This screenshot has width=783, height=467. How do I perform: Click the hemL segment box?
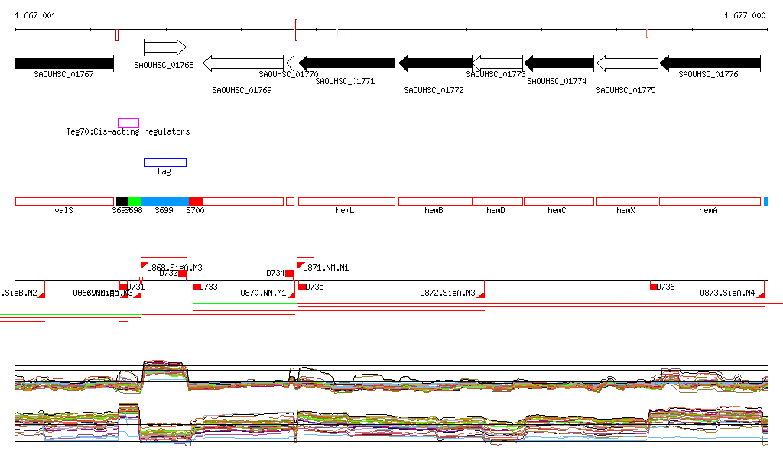(346, 202)
